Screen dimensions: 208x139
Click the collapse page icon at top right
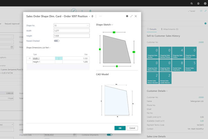coord(206,11)
